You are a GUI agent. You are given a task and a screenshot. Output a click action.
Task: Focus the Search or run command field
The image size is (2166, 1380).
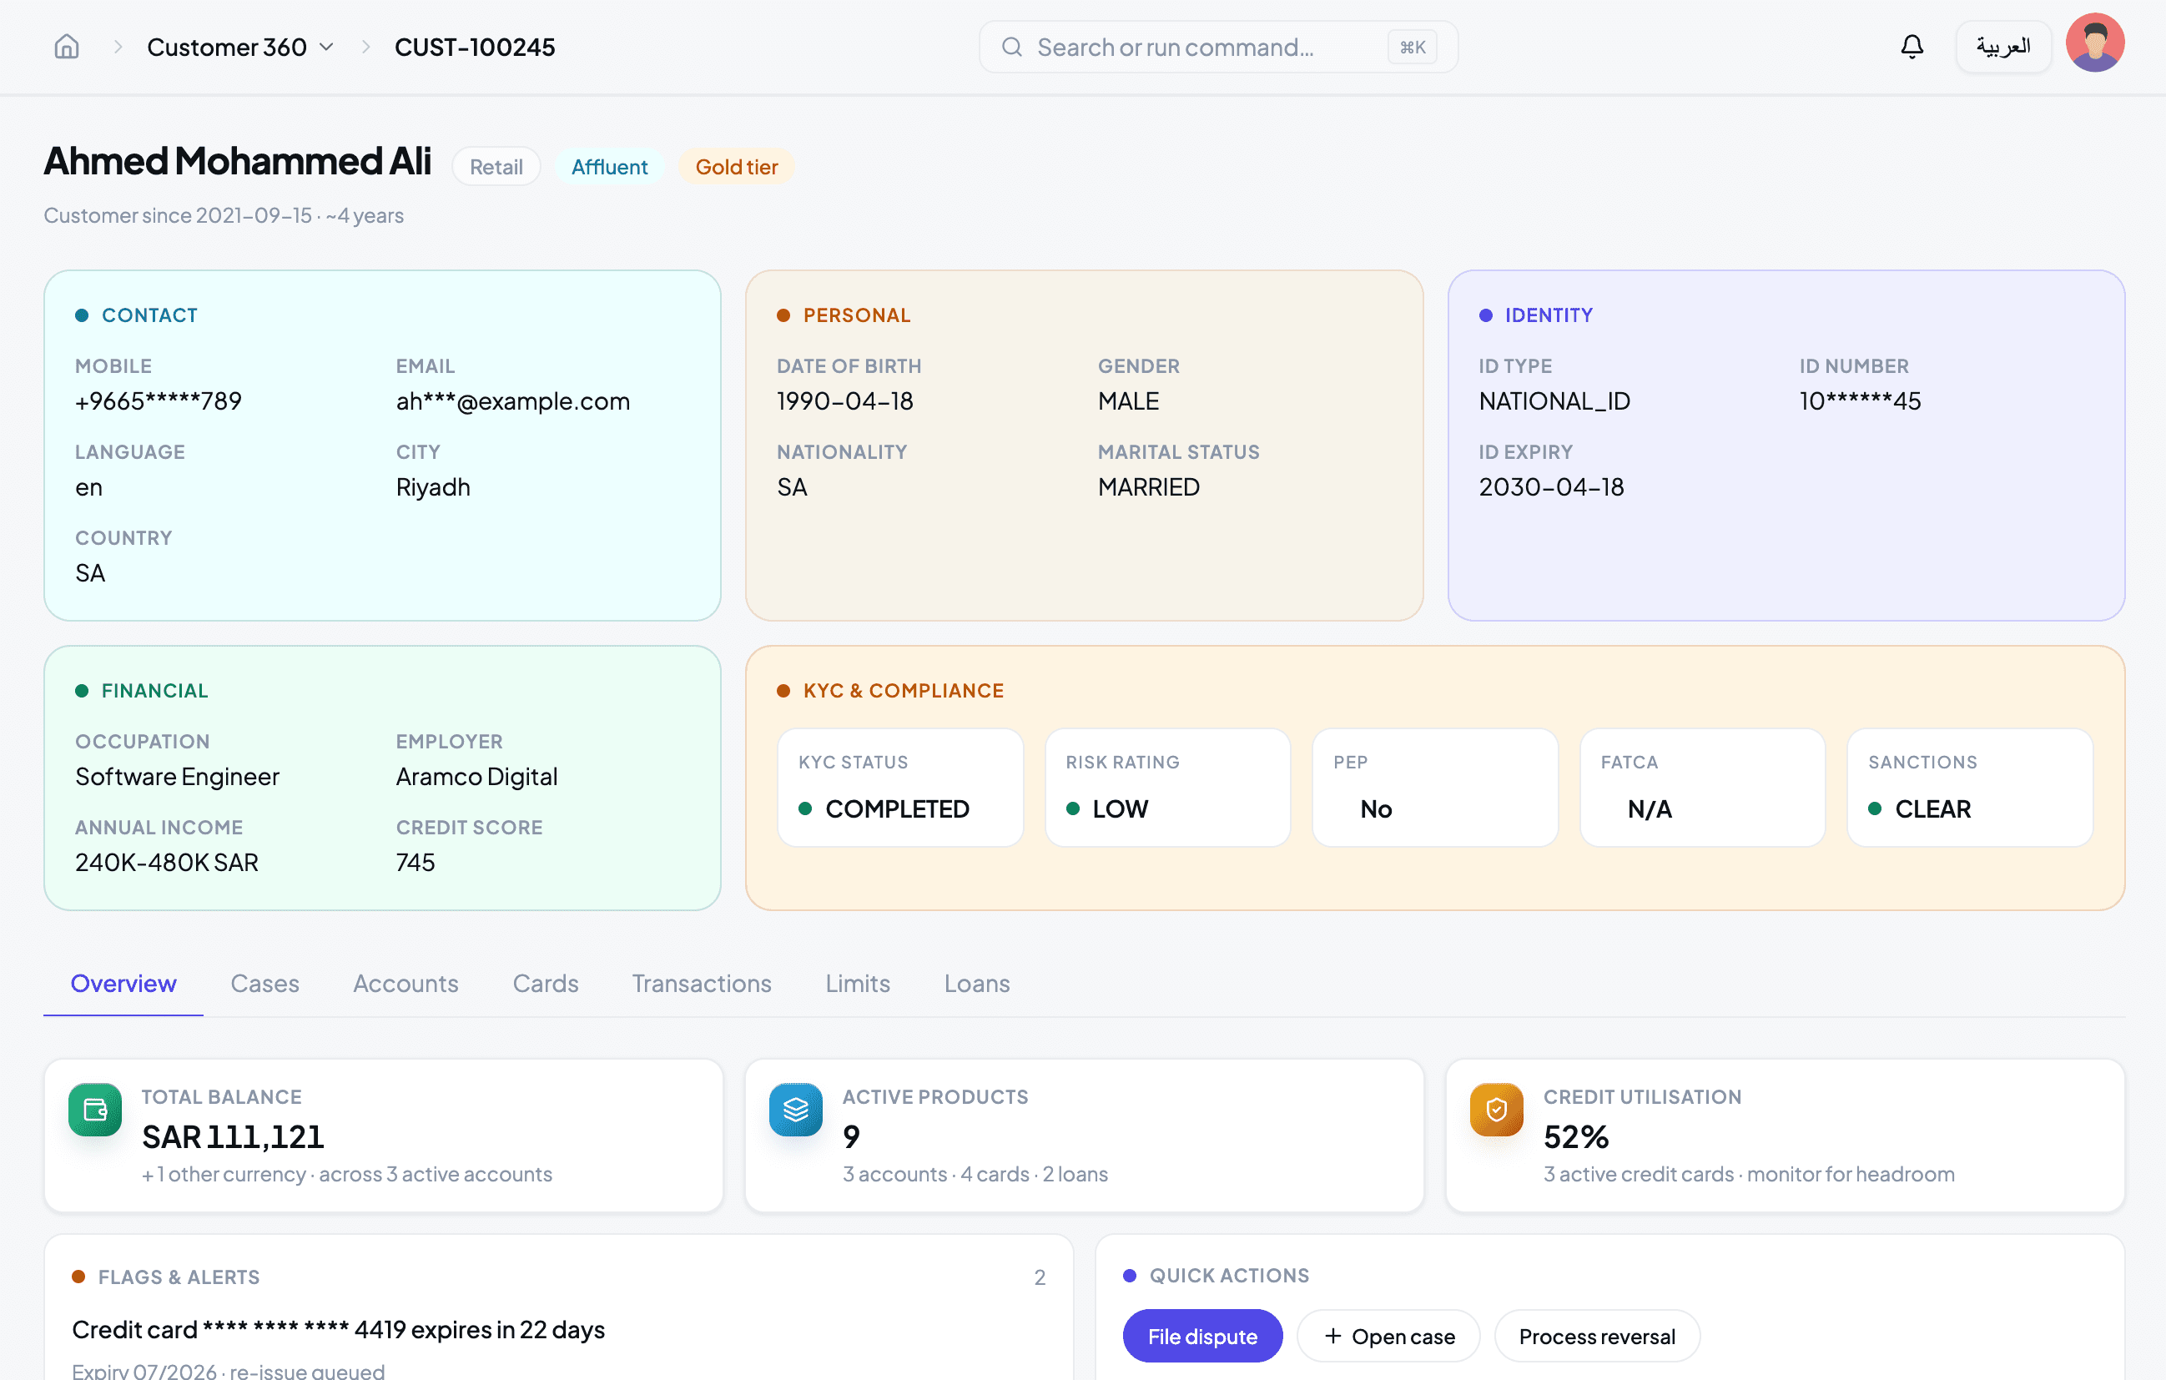point(1218,47)
